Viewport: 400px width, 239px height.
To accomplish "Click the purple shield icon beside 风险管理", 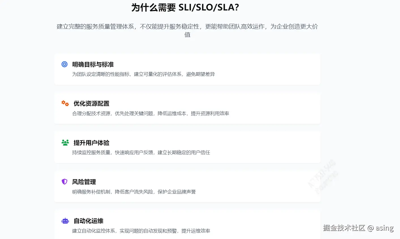I will pyautogui.click(x=65, y=182).
